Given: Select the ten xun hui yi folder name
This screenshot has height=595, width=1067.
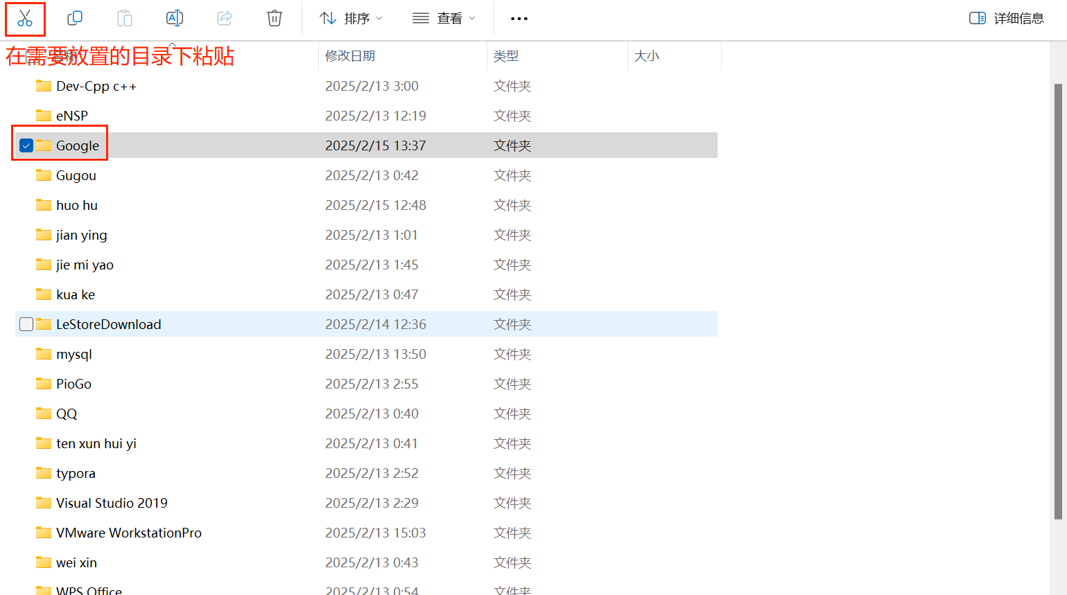Looking at the screenshot, I should (96, 443).
